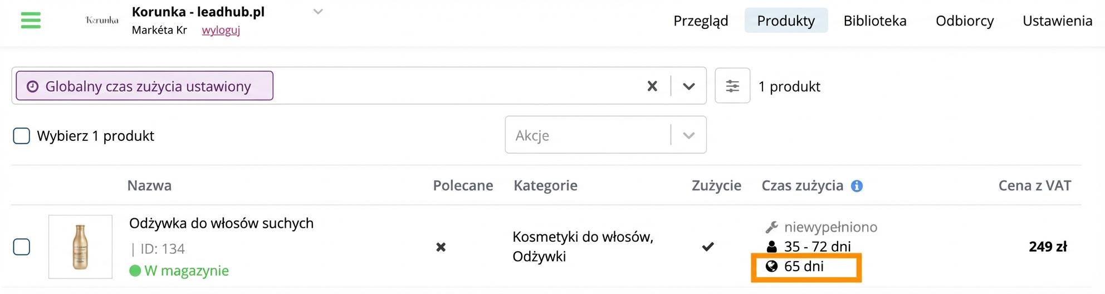Open the Biblioteka tab

pyautogui.click(x=874, y=21)
